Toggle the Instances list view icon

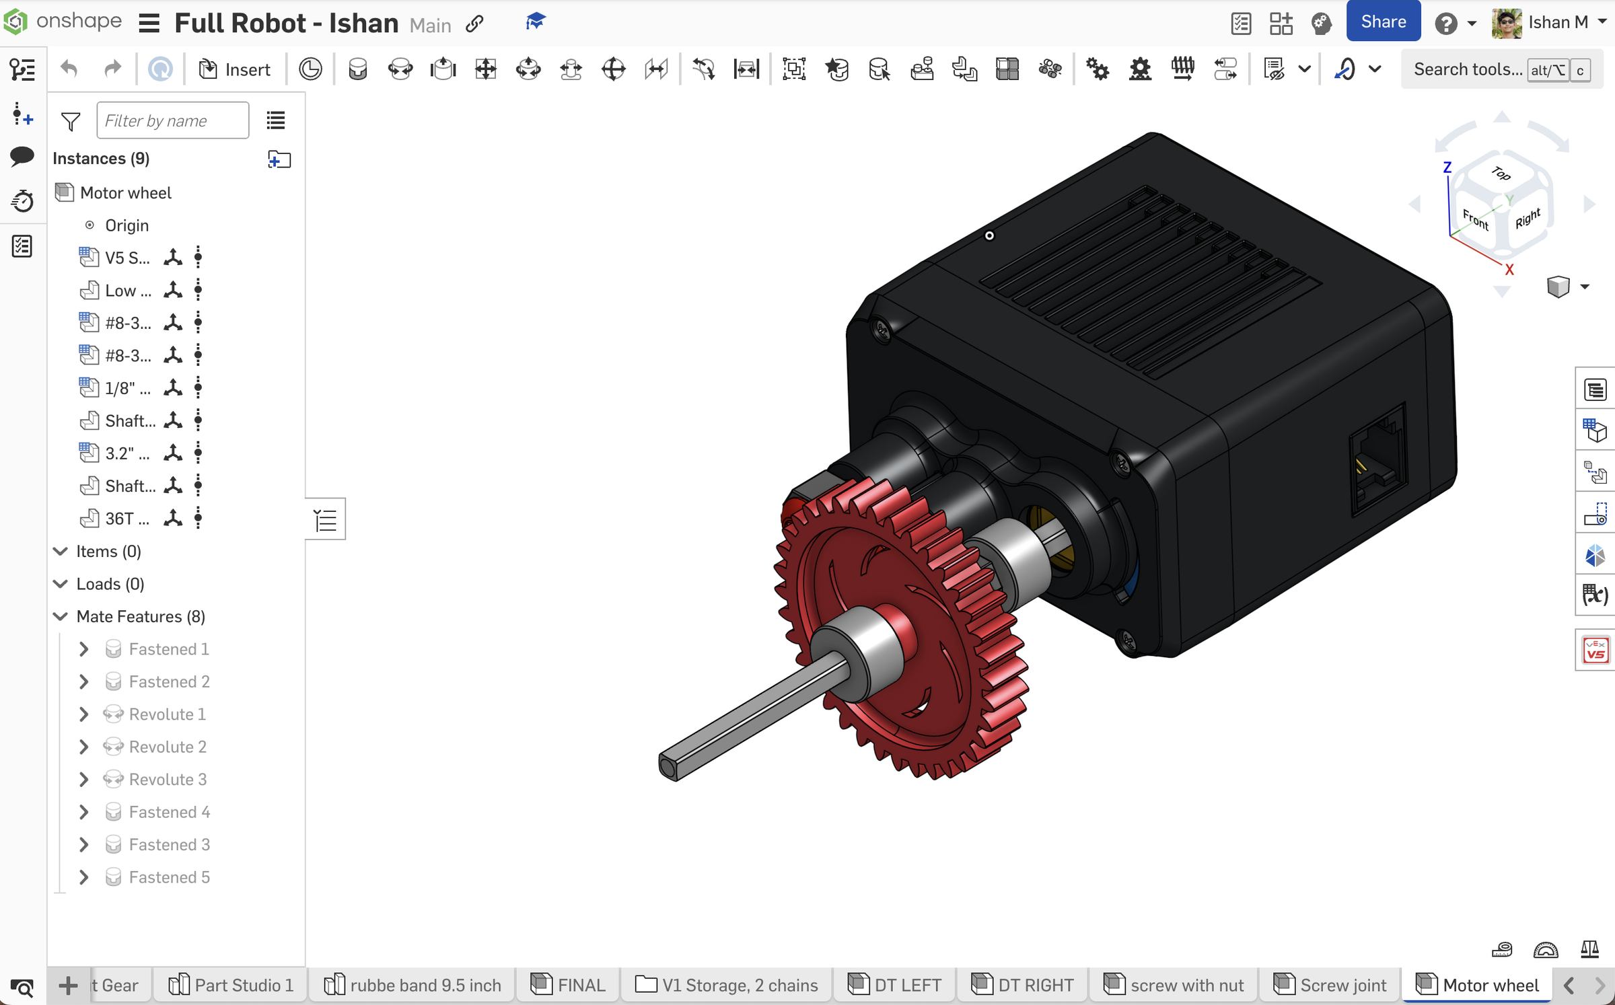click(x=276, y=120)
